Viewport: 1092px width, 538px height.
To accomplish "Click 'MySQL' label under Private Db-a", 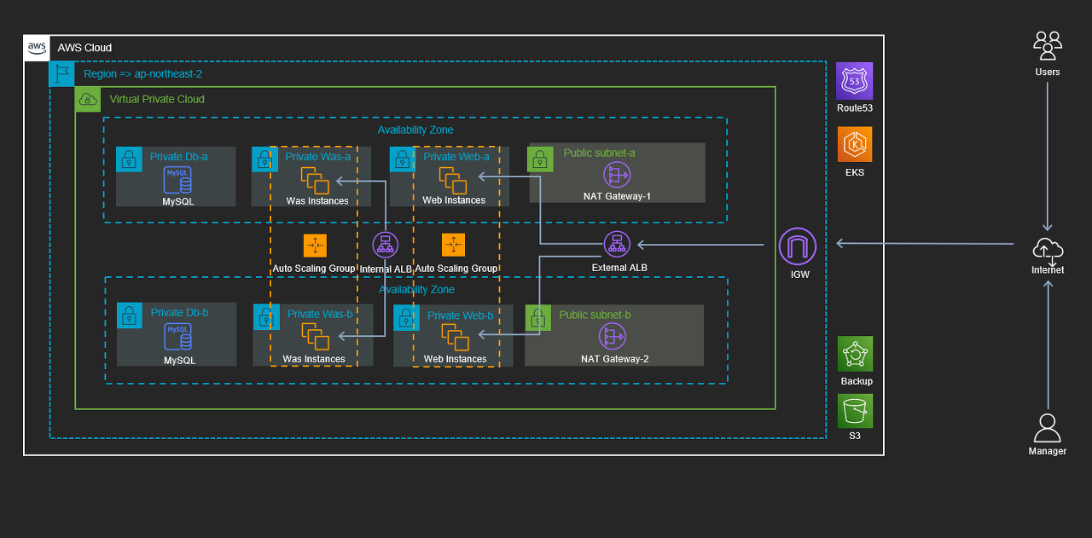I will 178,202.
